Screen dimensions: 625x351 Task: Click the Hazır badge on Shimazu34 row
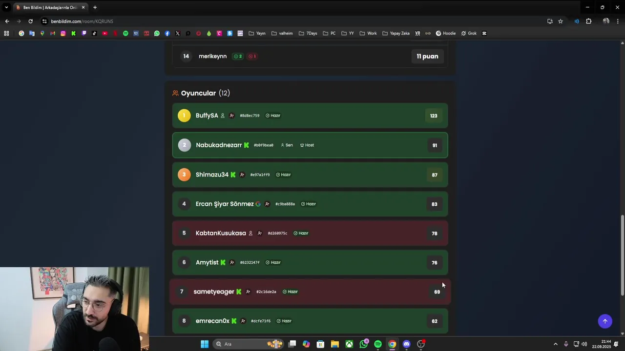(x=283, y=175)
